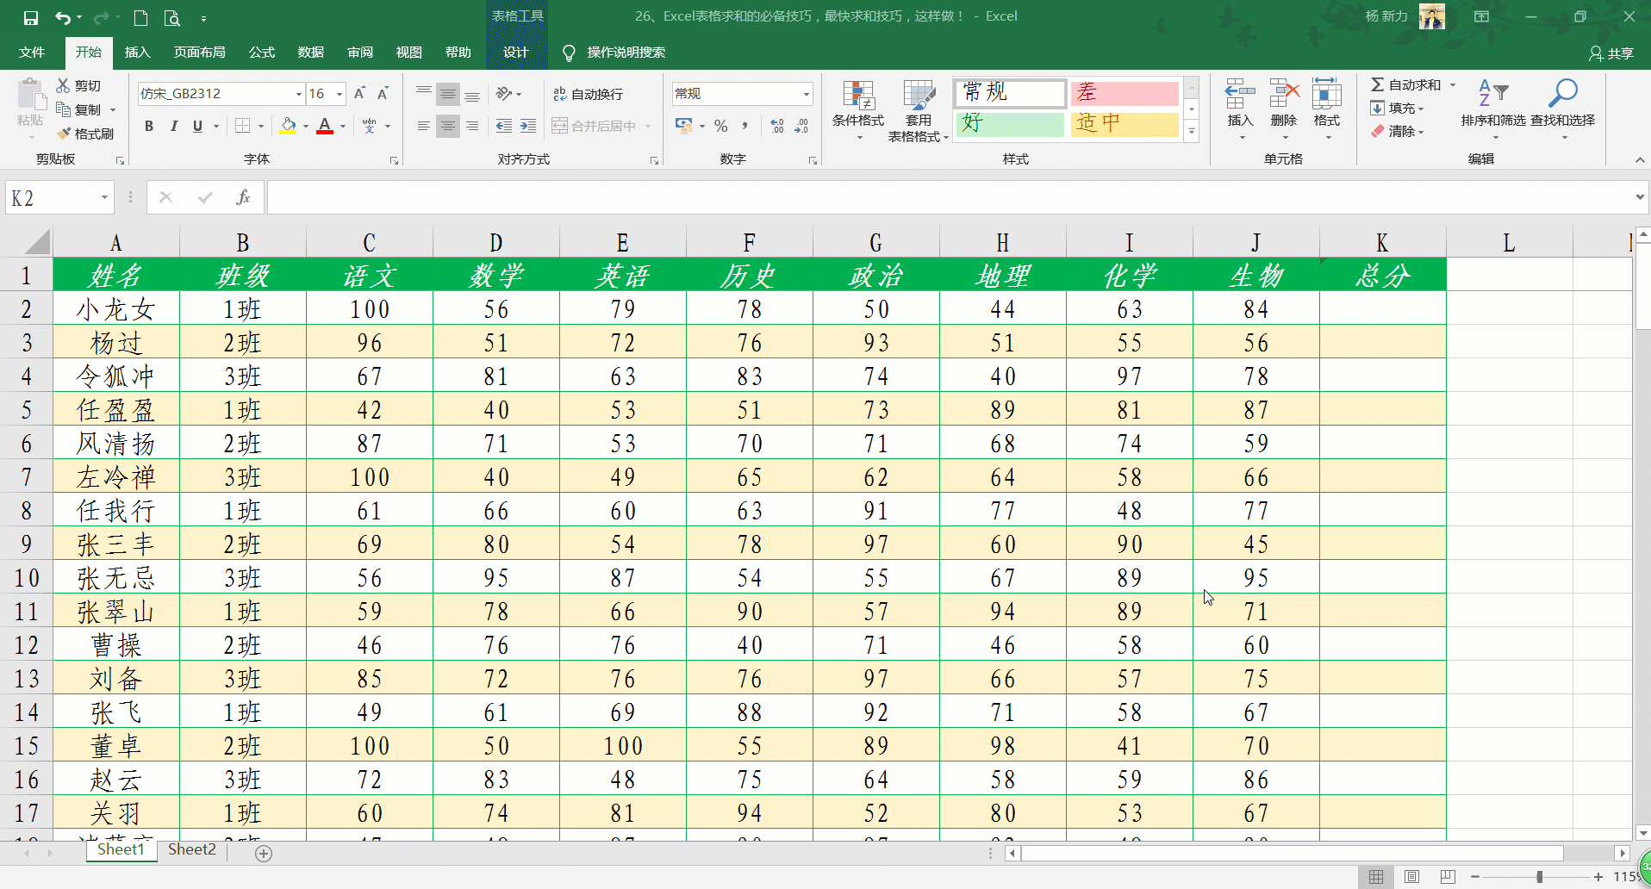Switch to Sheet2 tab
The image size is (1651, 889).
[x=192, y=849]
